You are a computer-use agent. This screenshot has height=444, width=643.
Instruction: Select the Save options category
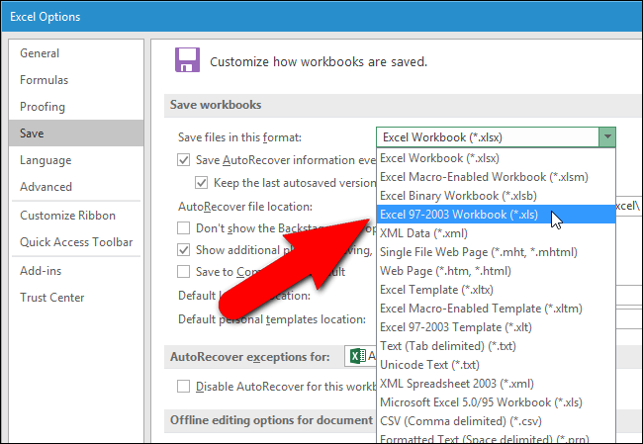coord(76,133)
